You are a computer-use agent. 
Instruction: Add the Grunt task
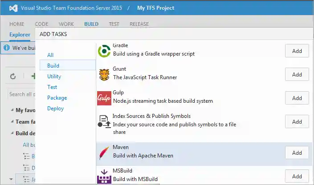point(297,74)
